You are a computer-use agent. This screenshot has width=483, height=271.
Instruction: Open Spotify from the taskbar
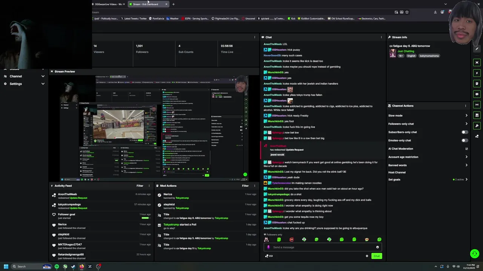tap(57, 266)
